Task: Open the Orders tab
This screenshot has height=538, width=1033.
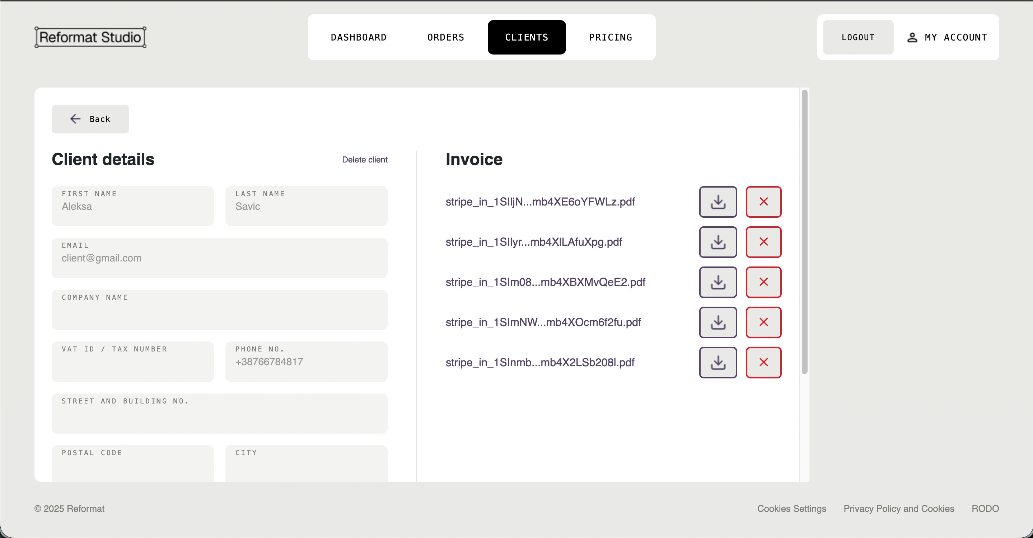Action: tap(445, 37)
